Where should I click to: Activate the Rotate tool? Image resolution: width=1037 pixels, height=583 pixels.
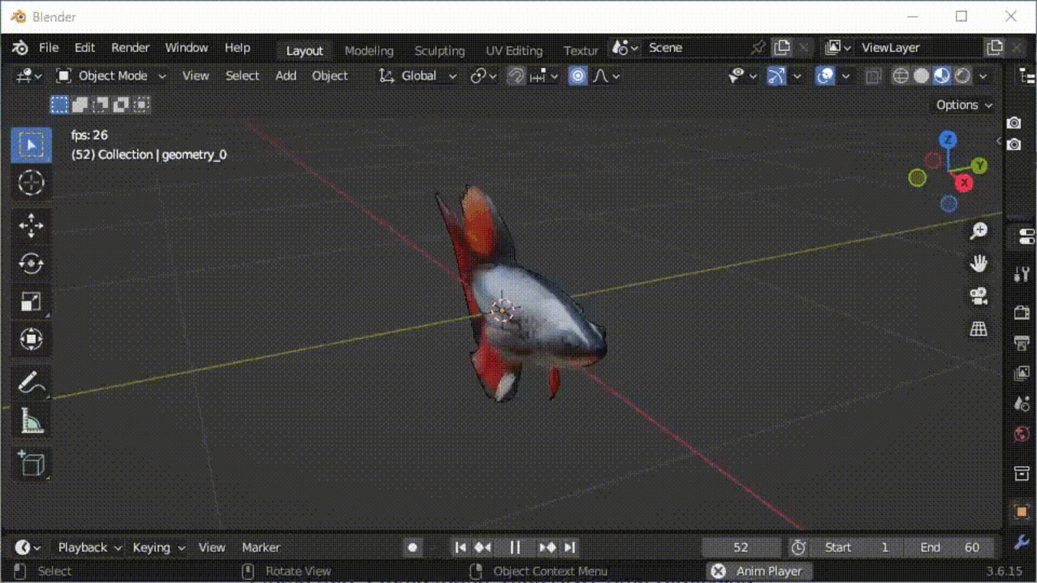(31, 264)
